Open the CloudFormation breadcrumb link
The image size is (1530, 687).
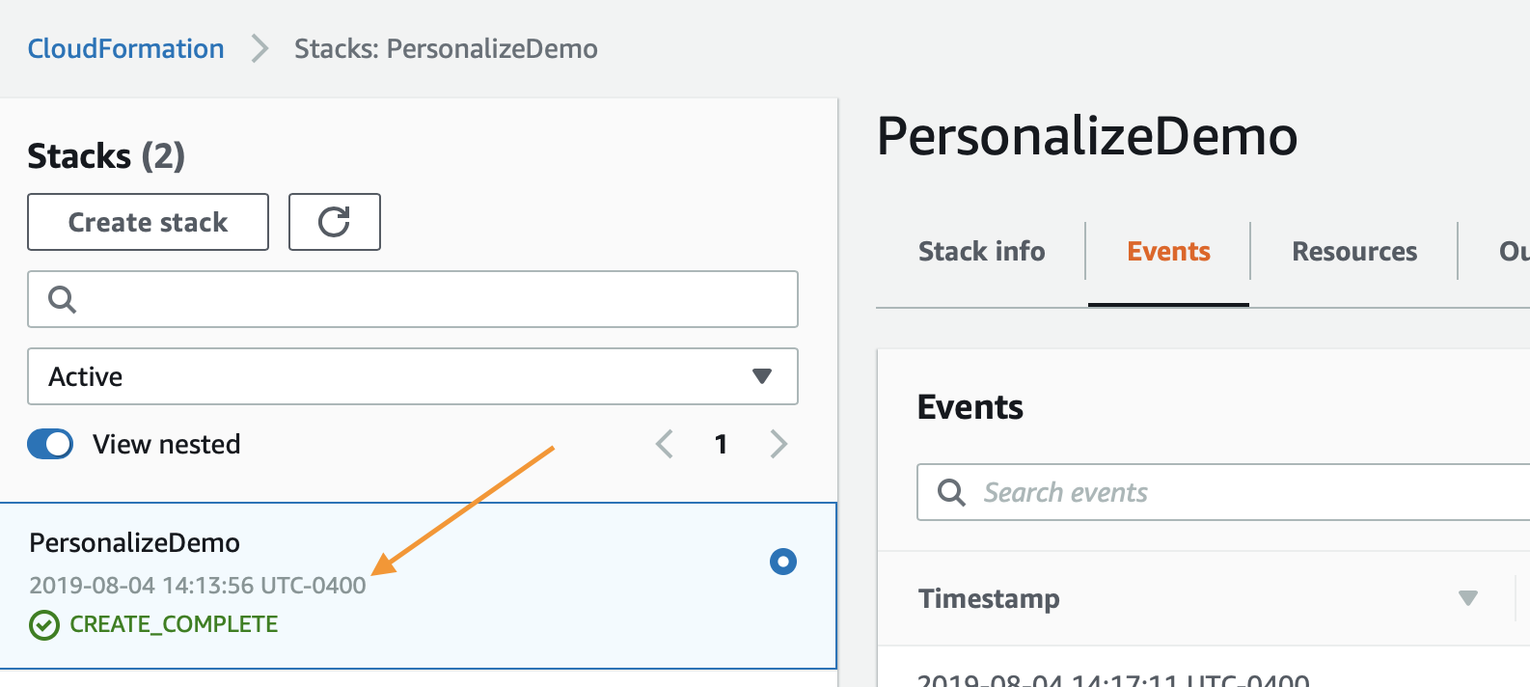pos(125,48)
